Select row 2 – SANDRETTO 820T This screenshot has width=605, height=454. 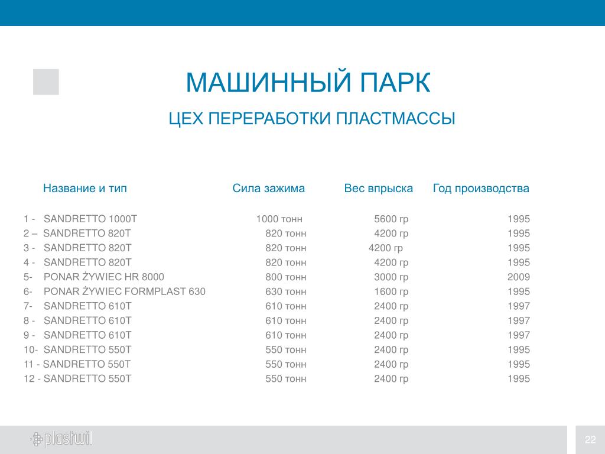coord(277,234)
